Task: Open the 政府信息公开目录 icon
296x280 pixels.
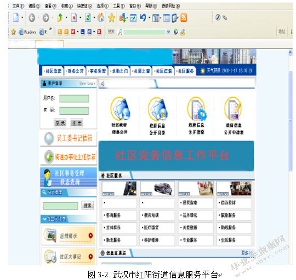Action: tap(157, 109)
